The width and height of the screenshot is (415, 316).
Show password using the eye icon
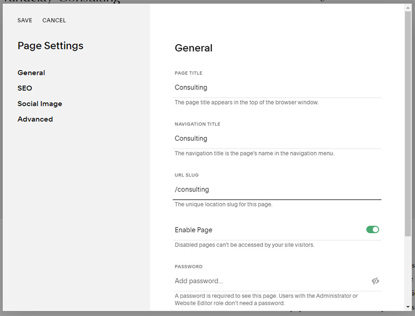coord(375,281)
